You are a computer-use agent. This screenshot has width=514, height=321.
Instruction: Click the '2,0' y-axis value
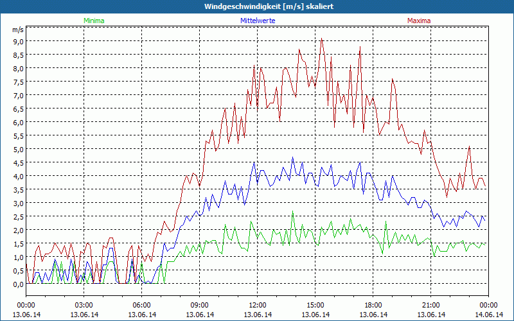[19, 230]
